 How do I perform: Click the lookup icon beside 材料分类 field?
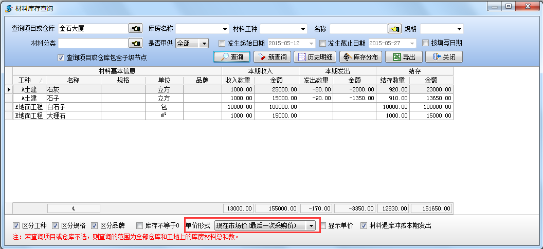coord(135,43)
